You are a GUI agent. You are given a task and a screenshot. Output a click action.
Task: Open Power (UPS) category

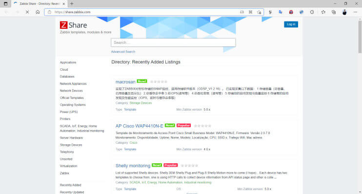coord(69,112)
